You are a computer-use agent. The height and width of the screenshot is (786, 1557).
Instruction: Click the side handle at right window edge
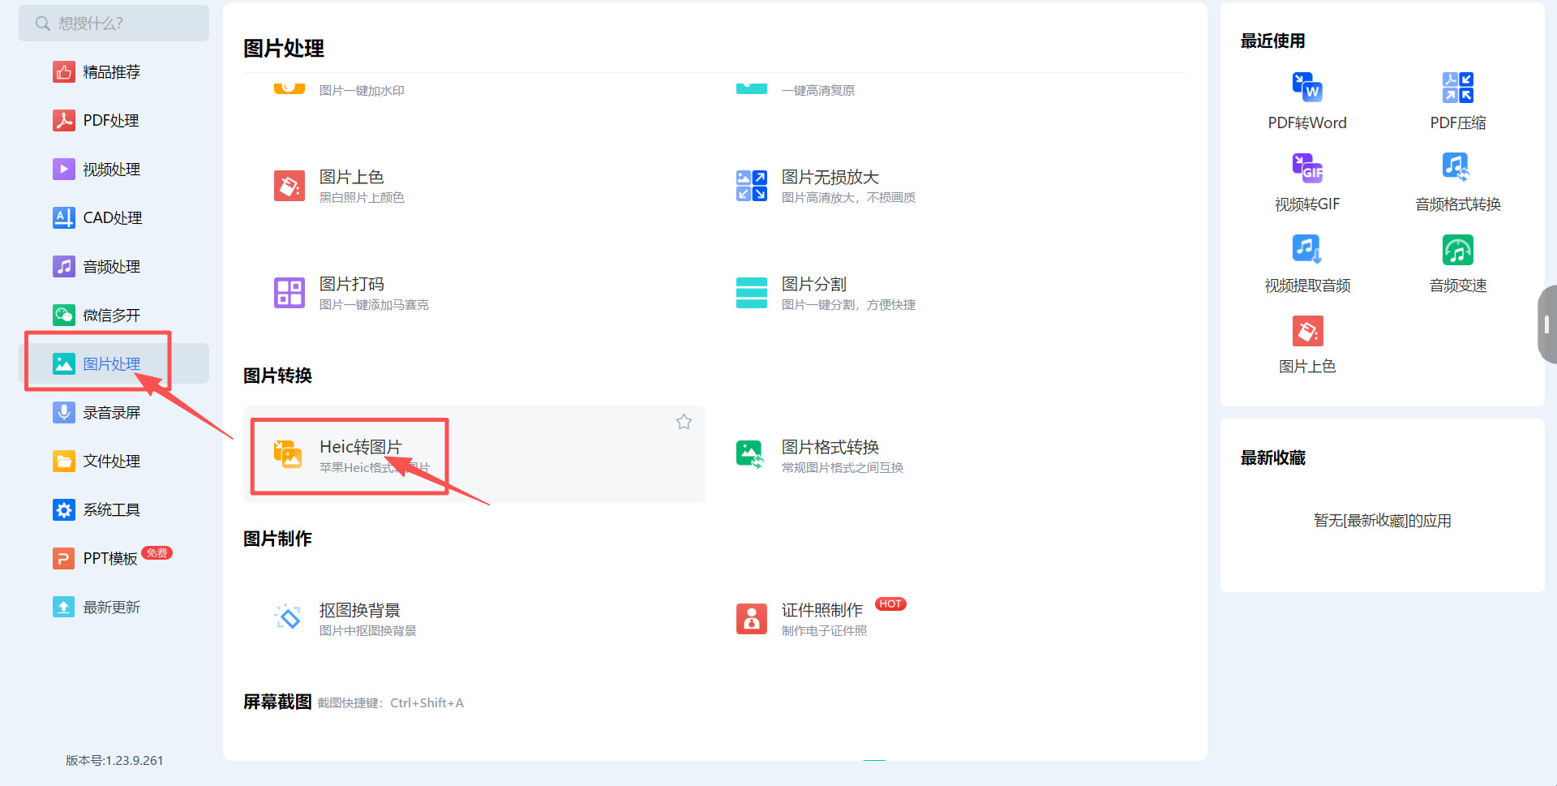(x=1547, y=324)
